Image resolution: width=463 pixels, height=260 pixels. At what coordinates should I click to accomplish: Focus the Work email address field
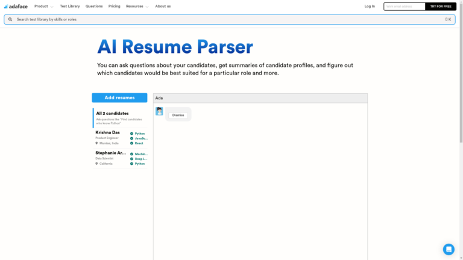tap(405, 7)
